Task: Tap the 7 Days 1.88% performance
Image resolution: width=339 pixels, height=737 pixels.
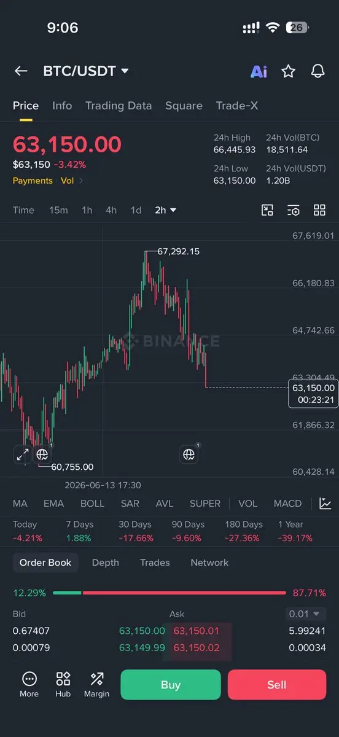Action: (80, 531)
